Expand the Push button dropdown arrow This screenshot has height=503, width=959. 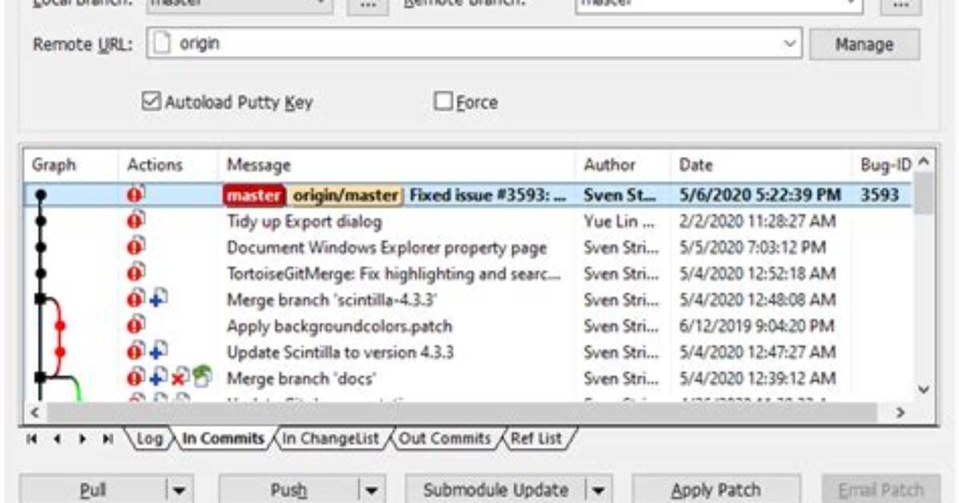click(371, 490)
